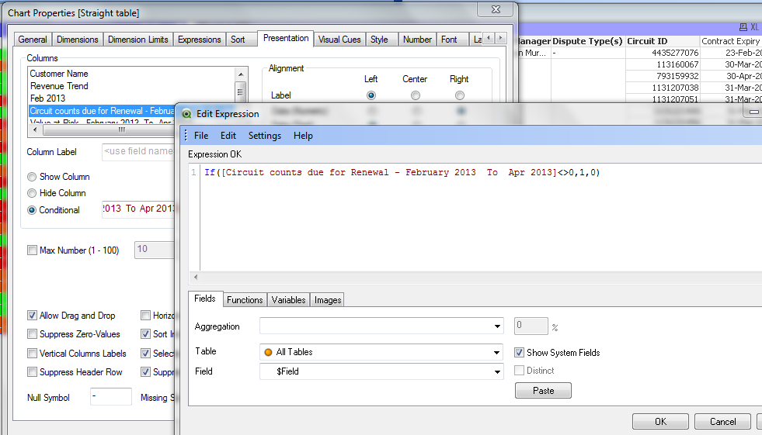Open the Variables tab in Edit Expression
This screenshot has height=435, width=762.
(288, 300)
